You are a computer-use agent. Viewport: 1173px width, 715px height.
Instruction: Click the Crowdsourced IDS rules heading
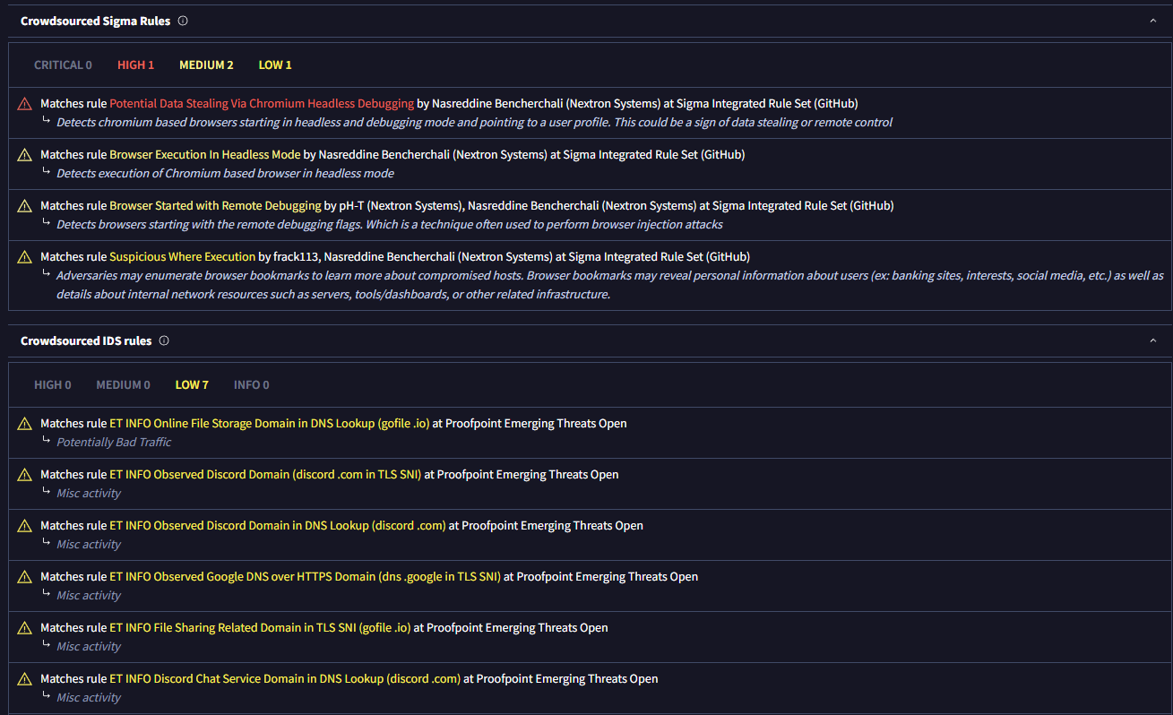86,340
